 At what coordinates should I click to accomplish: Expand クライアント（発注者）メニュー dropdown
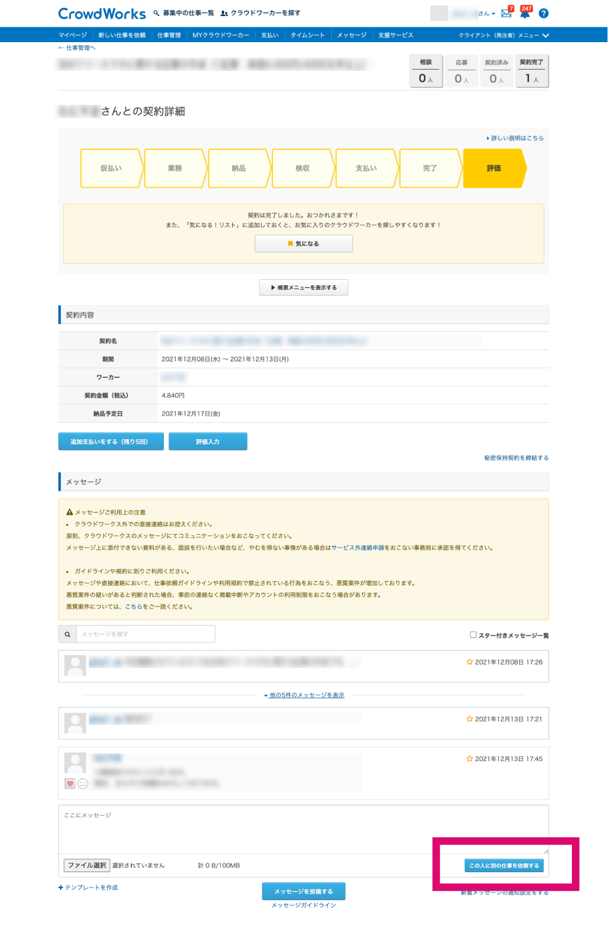tap(504, 35)
